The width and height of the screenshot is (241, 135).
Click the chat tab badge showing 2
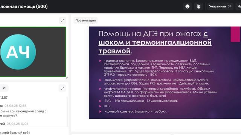tap(4, 88)
